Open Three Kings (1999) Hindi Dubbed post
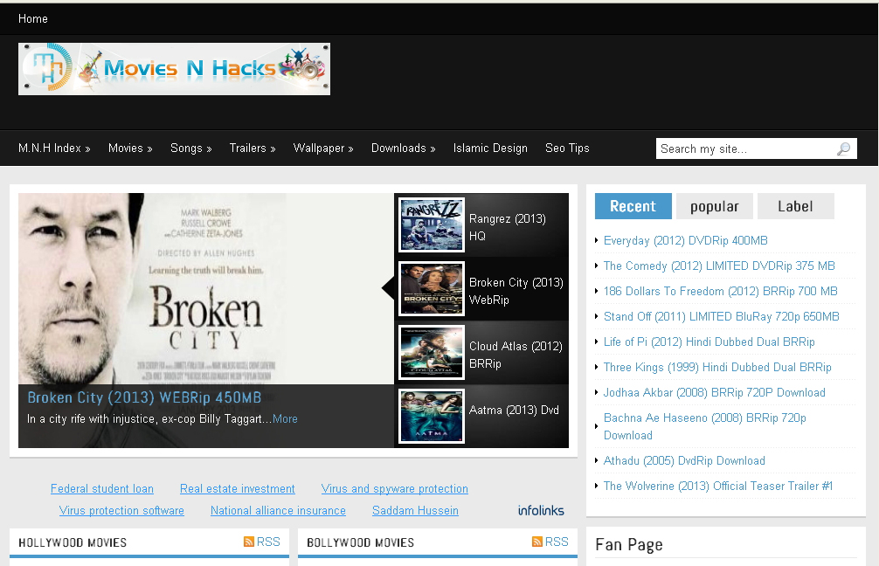This screenshot has height=566, width=879. pyautogui.click(x=717, y=367)
